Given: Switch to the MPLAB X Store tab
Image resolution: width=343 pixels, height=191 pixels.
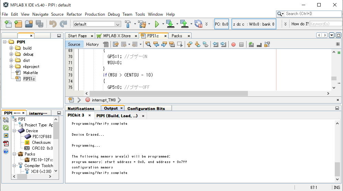Looking at the screenshot, I should click(x=117, y=36).
